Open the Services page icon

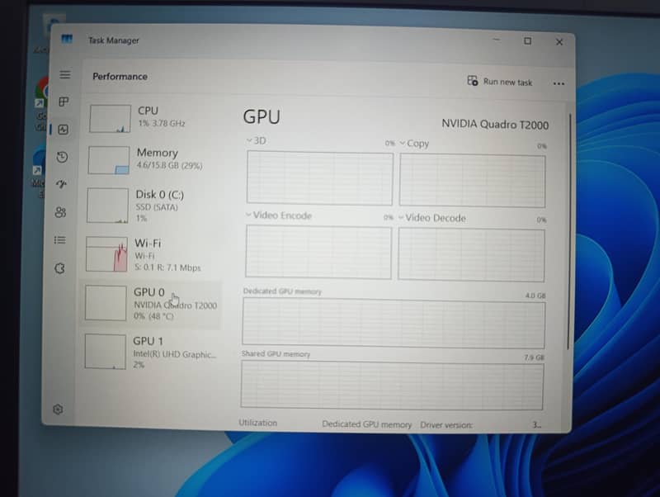pos(59,267)
